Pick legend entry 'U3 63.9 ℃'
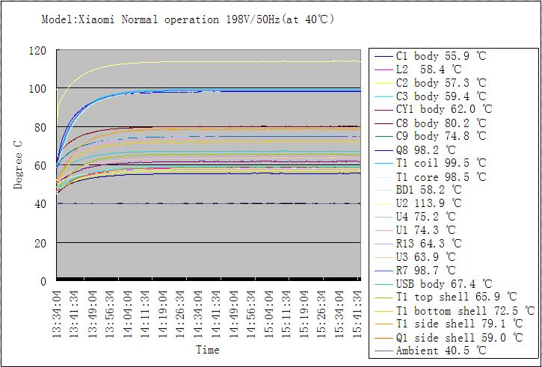 416,257
